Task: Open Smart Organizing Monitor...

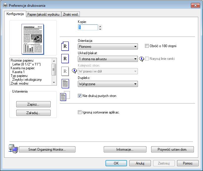Action: coord(47,149)
